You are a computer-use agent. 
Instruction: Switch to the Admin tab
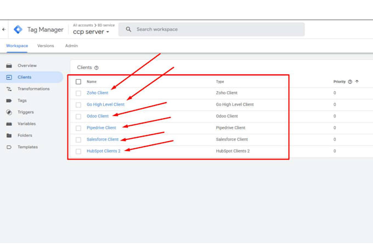pyautogui.click(x=71, y=46)
